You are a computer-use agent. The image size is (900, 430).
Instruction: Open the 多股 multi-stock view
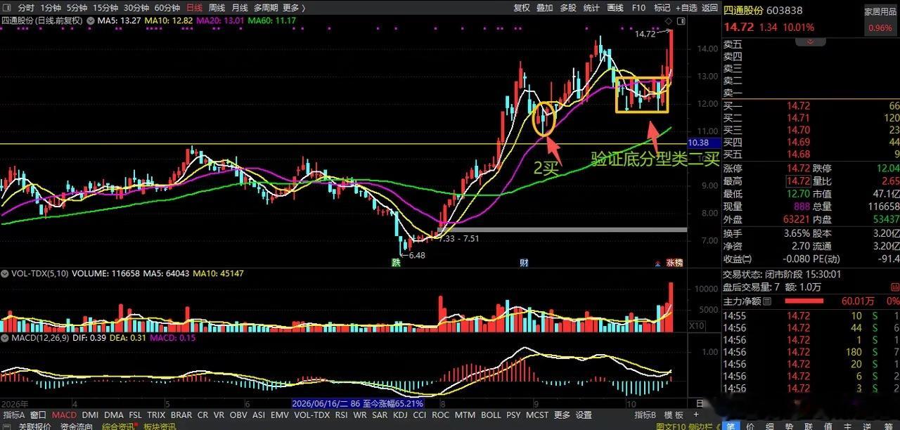(568, 8)
